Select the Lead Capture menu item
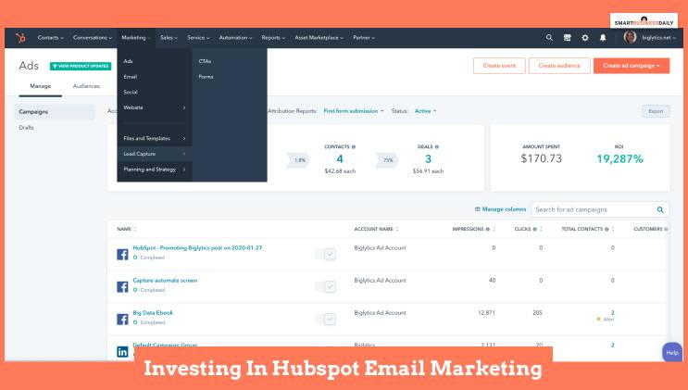This screenshot has height=390, width=688. pos(155,154)
